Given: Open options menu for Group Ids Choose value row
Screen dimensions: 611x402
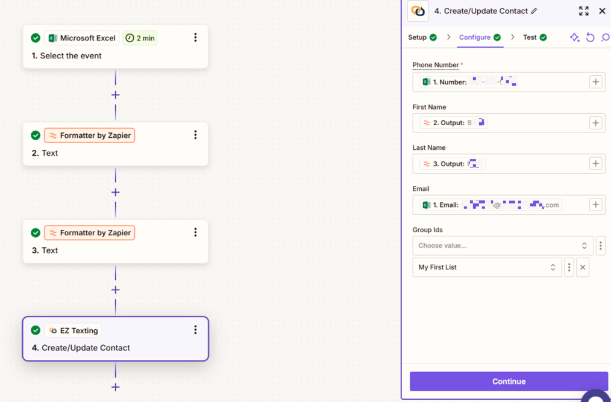Looking at the screenshot, I should click(x=601, y=246).
